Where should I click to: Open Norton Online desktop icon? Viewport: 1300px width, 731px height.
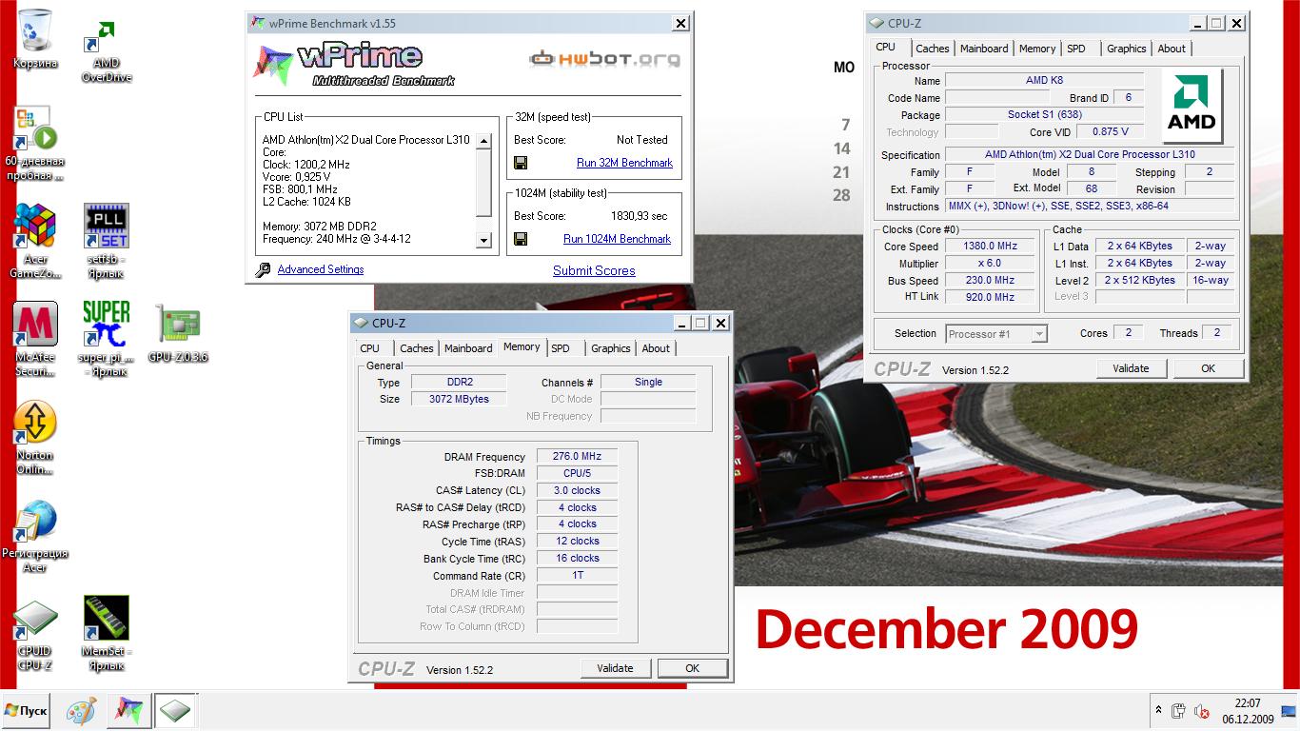pos(35,438)
